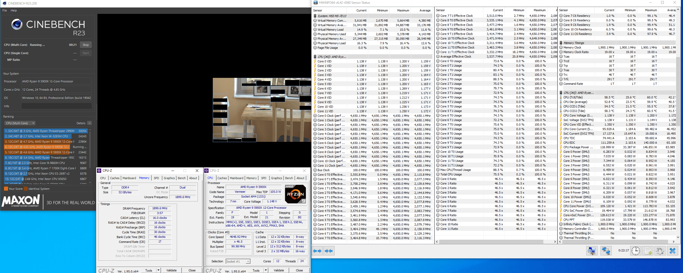
Task: Open HWiNFO monitor search magnifier icon
Action: [592, 251]
